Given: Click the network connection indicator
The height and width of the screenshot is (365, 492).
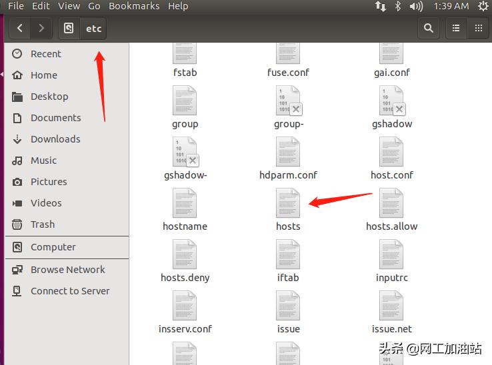Looking at the screenshot, I should (x=381, y=6).
